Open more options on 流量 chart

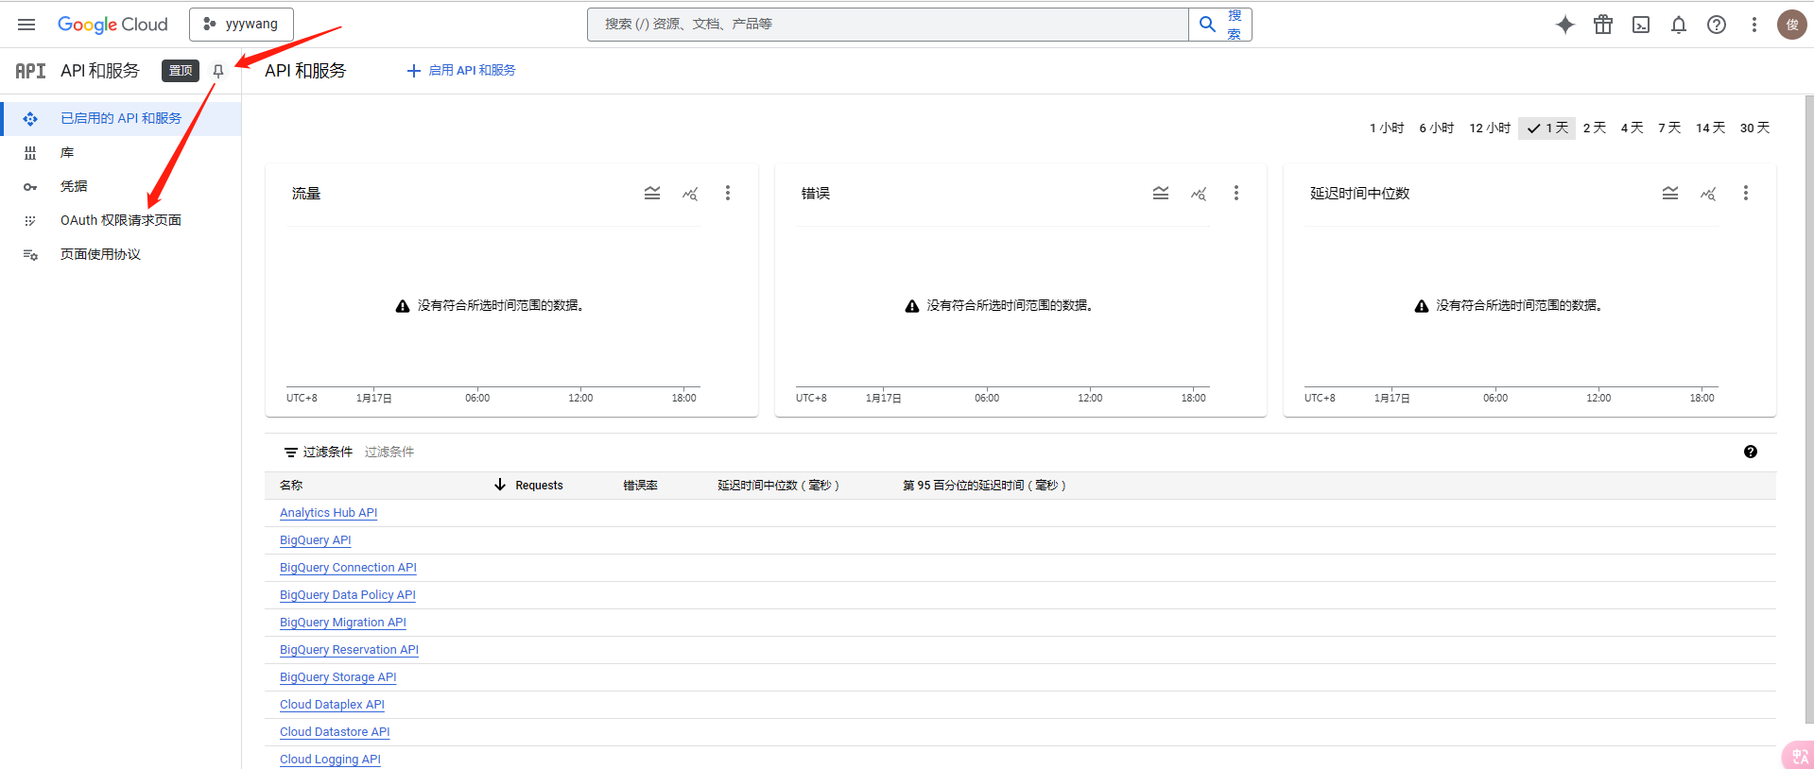(x=728, y=194)
